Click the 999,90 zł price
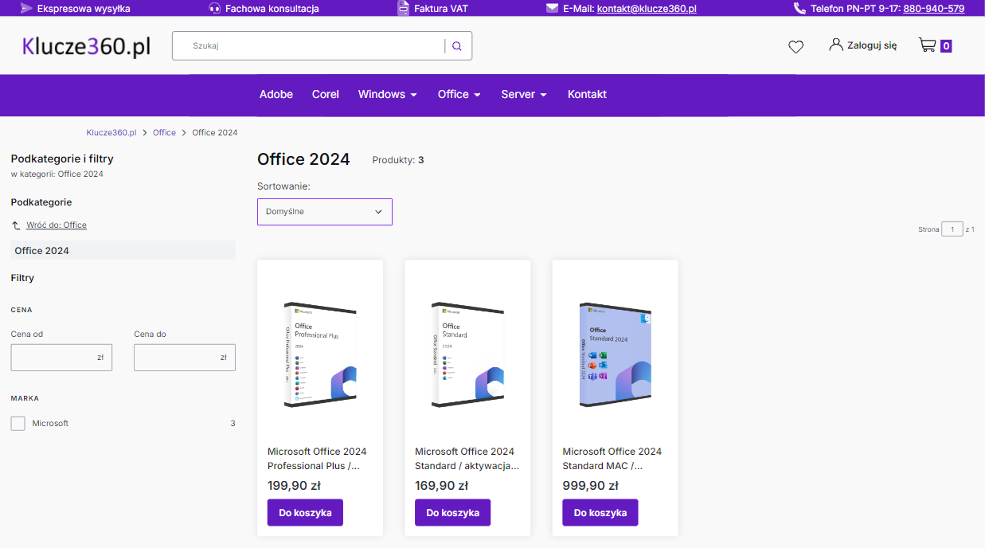Viewport: 985px width, 548px height. coord(589,486)
